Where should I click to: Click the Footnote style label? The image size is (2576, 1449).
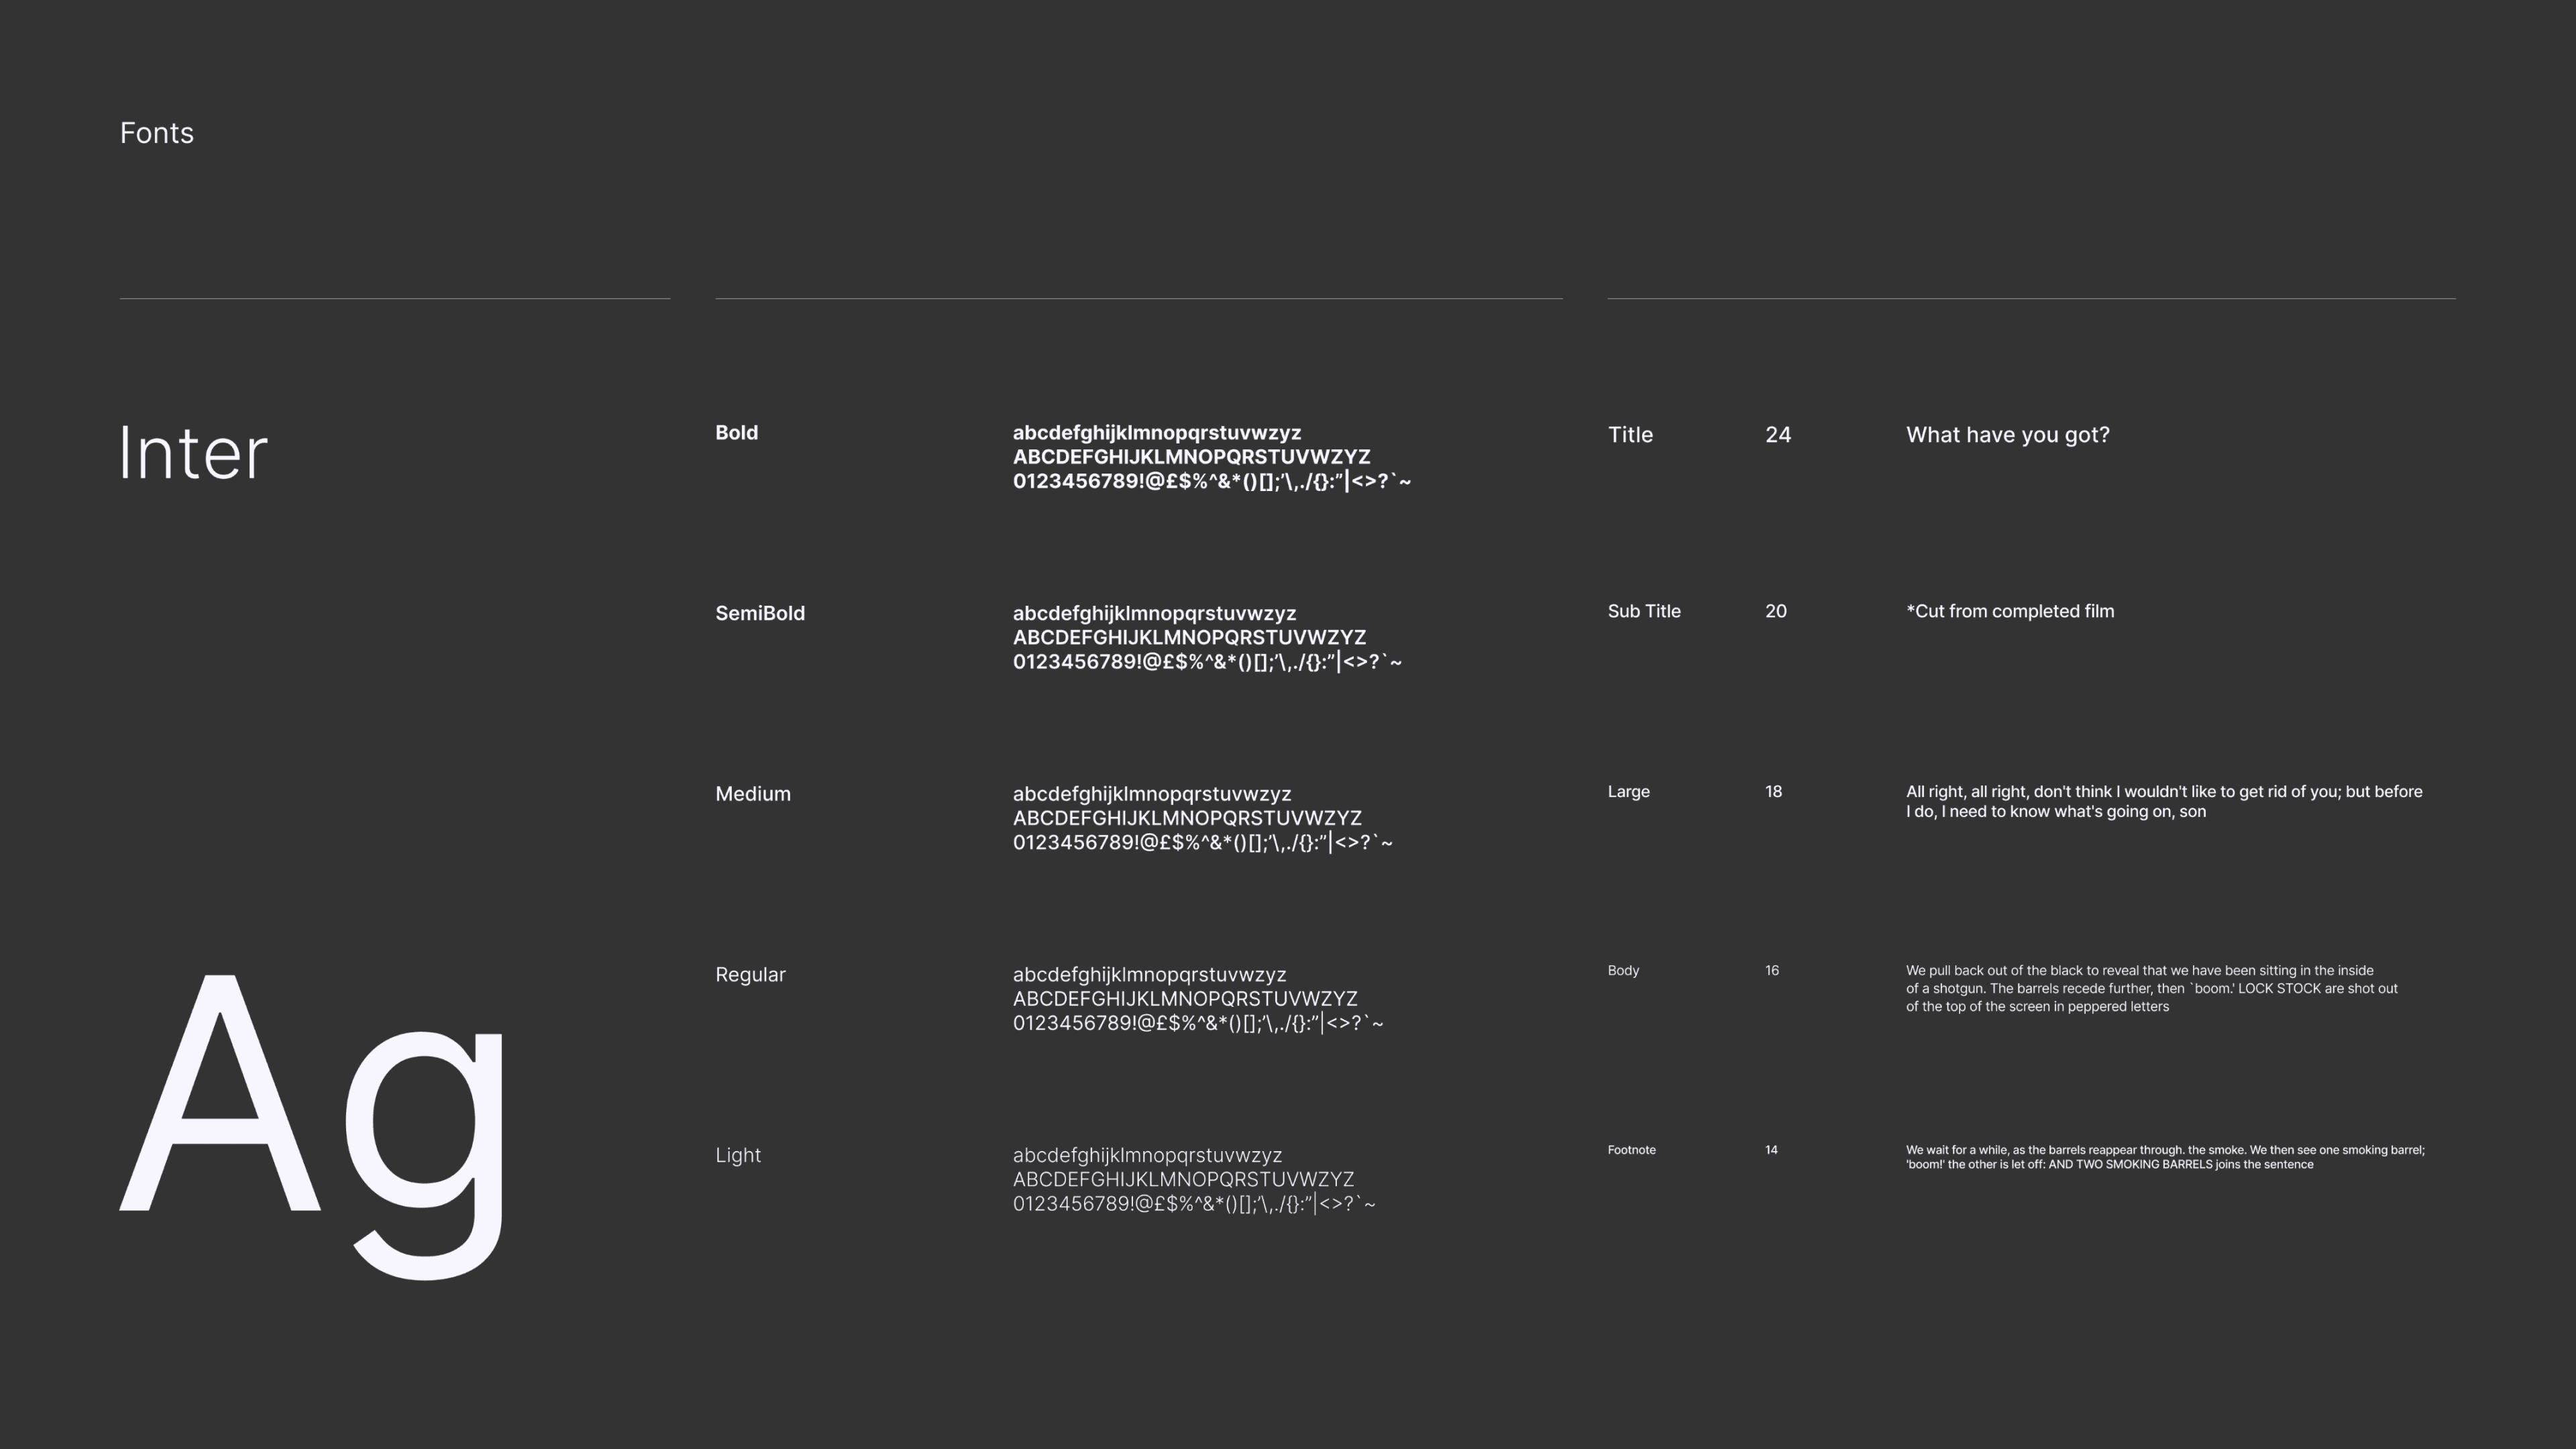[1631, 1150]
